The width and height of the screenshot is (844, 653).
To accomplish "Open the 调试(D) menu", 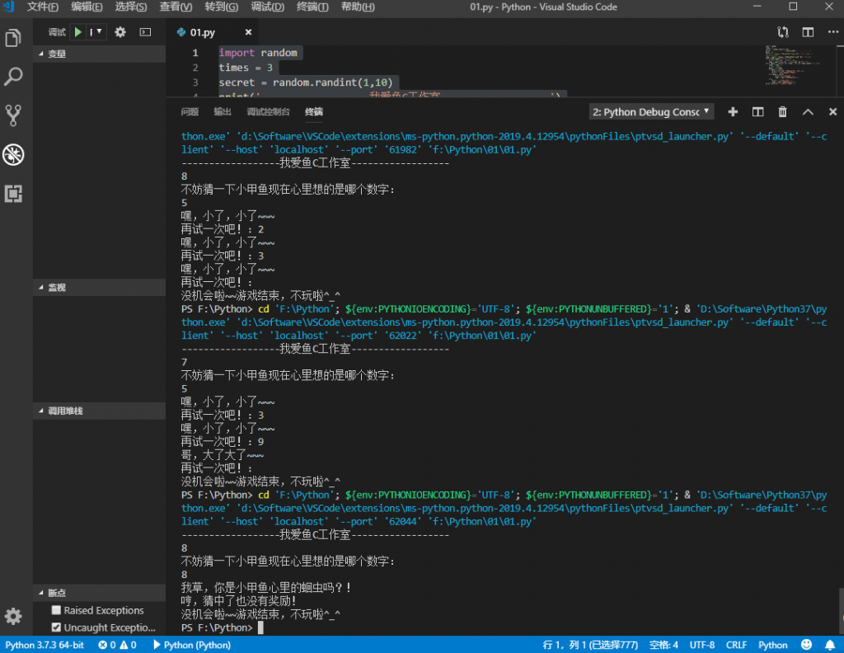I will click(x=268, y=7).
